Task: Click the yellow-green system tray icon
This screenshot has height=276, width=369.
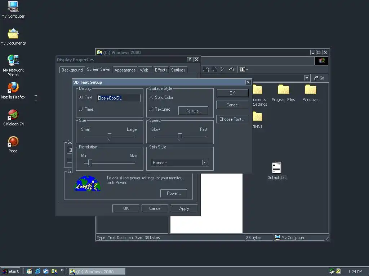Action: pyautogui.click(x=338, y=271)
